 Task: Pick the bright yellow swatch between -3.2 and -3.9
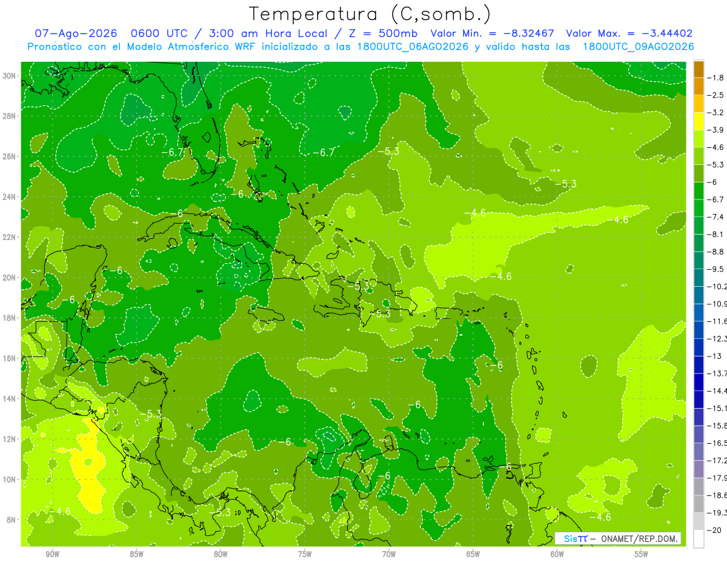pyautogui.click(x=699, y=121)
